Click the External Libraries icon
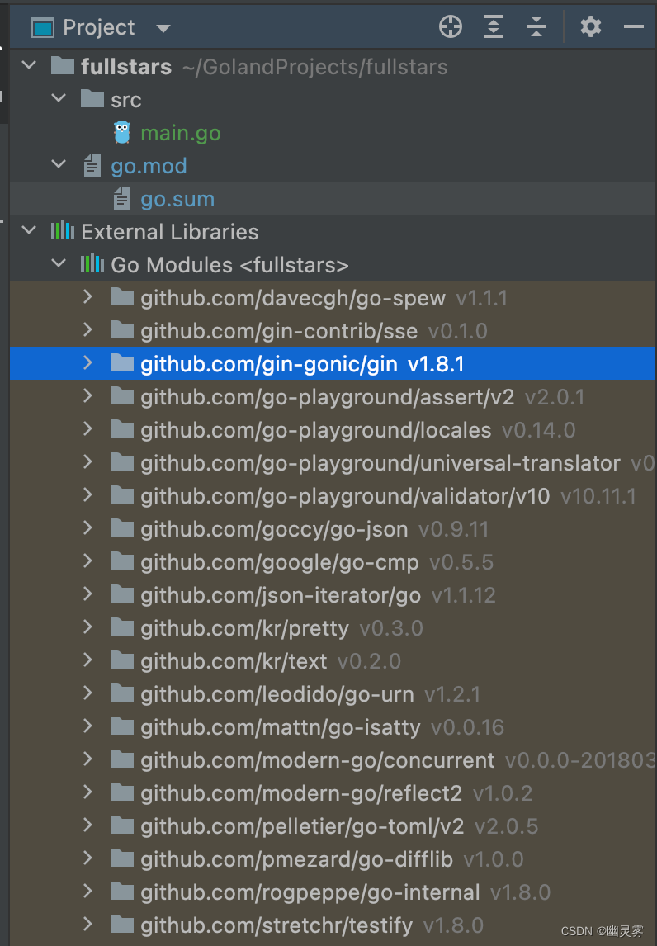The image size is (657, 946). [63, 231]
